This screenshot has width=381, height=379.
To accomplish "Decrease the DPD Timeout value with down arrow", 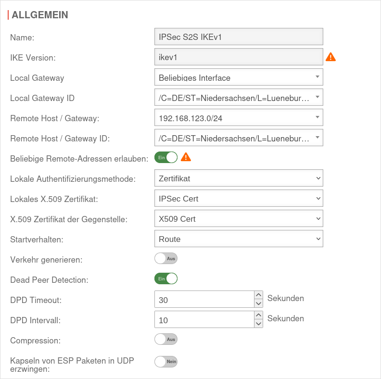I will coord(259,303).
